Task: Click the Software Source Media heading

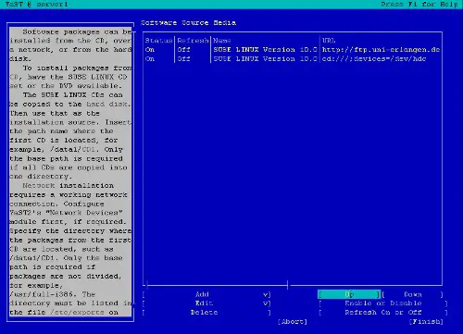Action: click(188, 22)
